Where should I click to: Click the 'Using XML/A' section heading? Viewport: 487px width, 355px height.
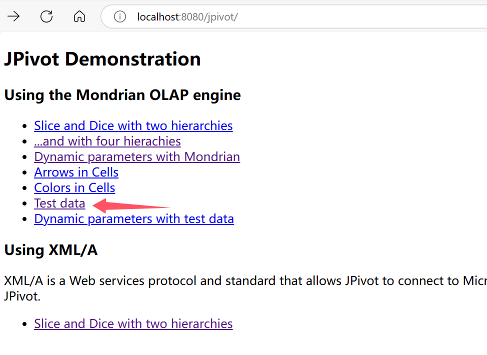coord(50,249)
